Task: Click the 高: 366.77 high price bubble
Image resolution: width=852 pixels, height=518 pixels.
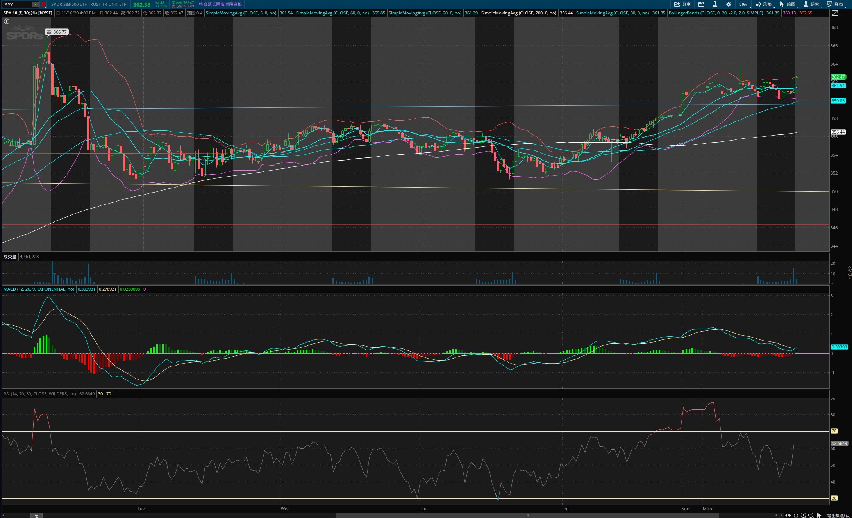Action: pyautogui.click(x=57, y=32)
